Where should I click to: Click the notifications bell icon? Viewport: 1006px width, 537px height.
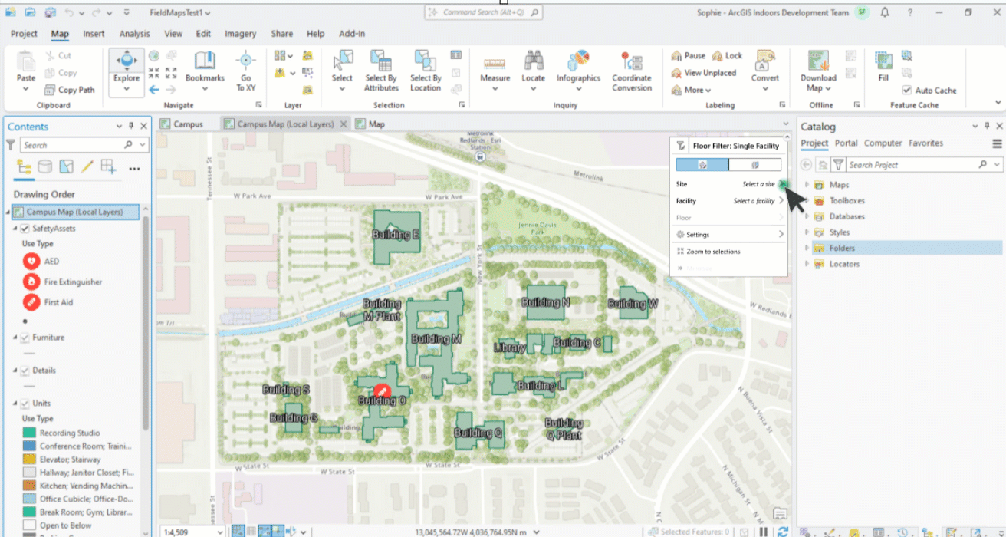click(x=885, y=12)
